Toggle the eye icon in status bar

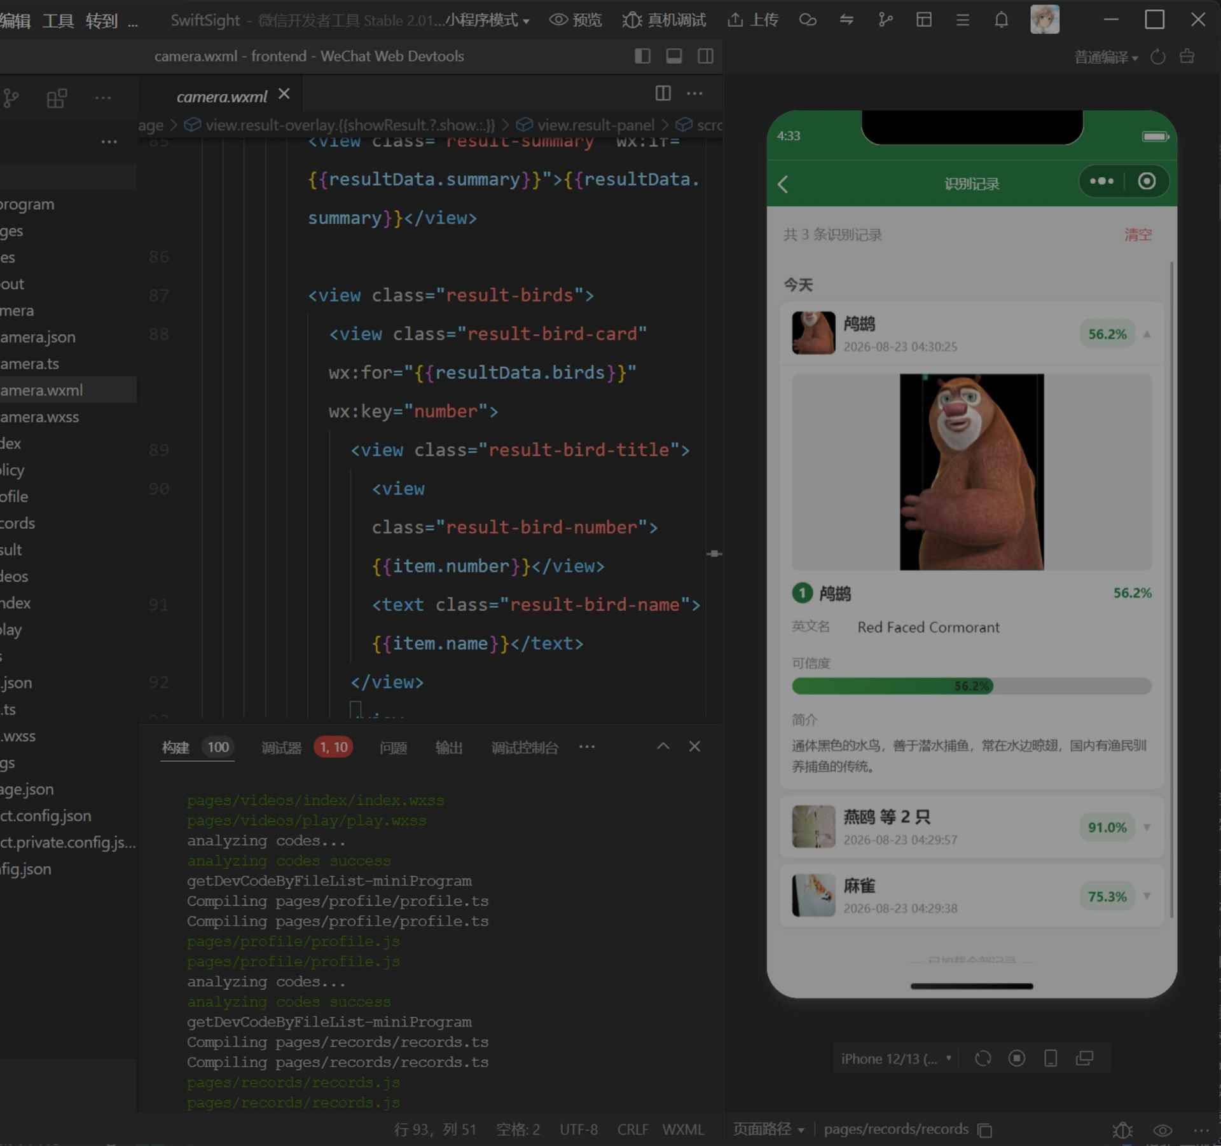click(1162, 1130)
